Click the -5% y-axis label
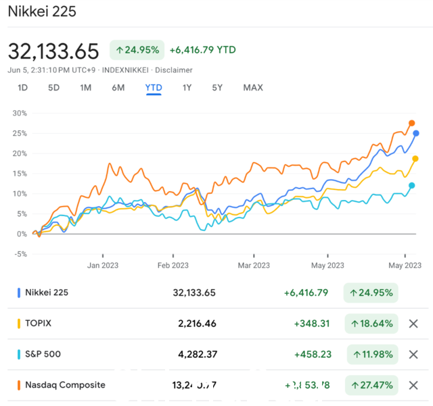433x406 pixels. [21, 254]
